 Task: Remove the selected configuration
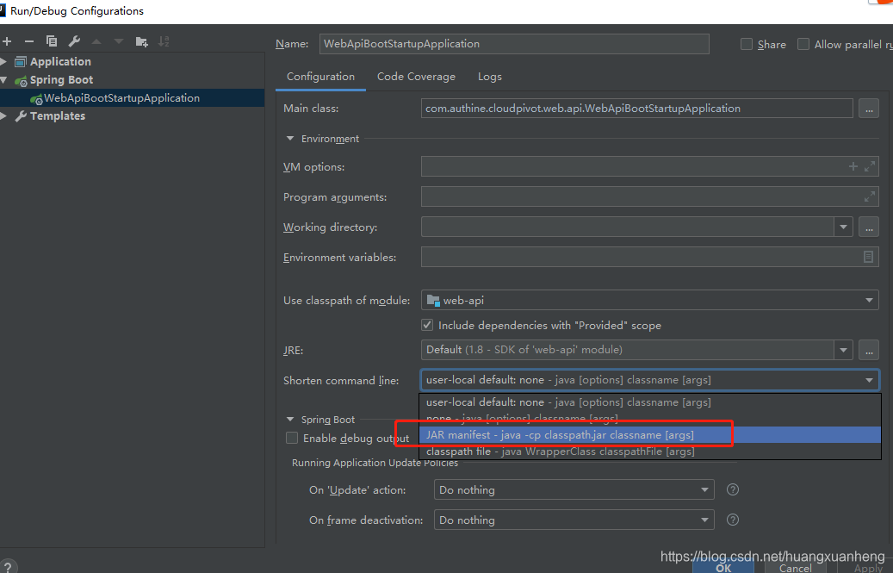tap(28, 40)
